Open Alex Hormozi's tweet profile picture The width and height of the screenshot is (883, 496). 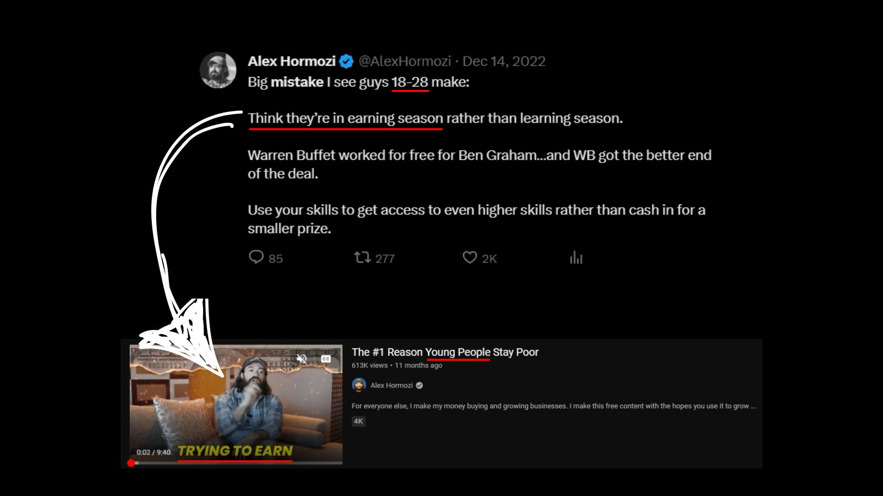pos(218,70)
